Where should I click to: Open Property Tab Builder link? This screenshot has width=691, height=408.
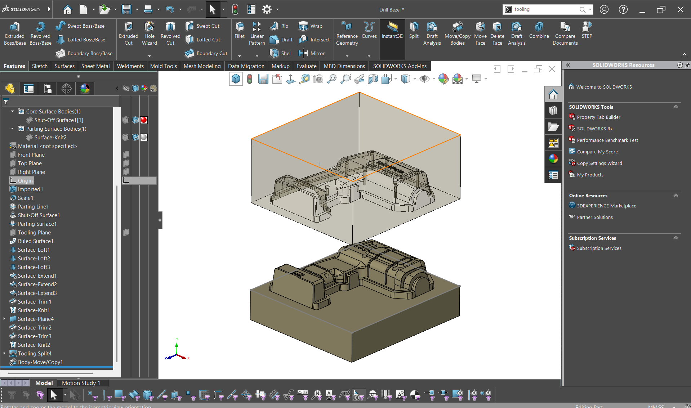[598, 117]
